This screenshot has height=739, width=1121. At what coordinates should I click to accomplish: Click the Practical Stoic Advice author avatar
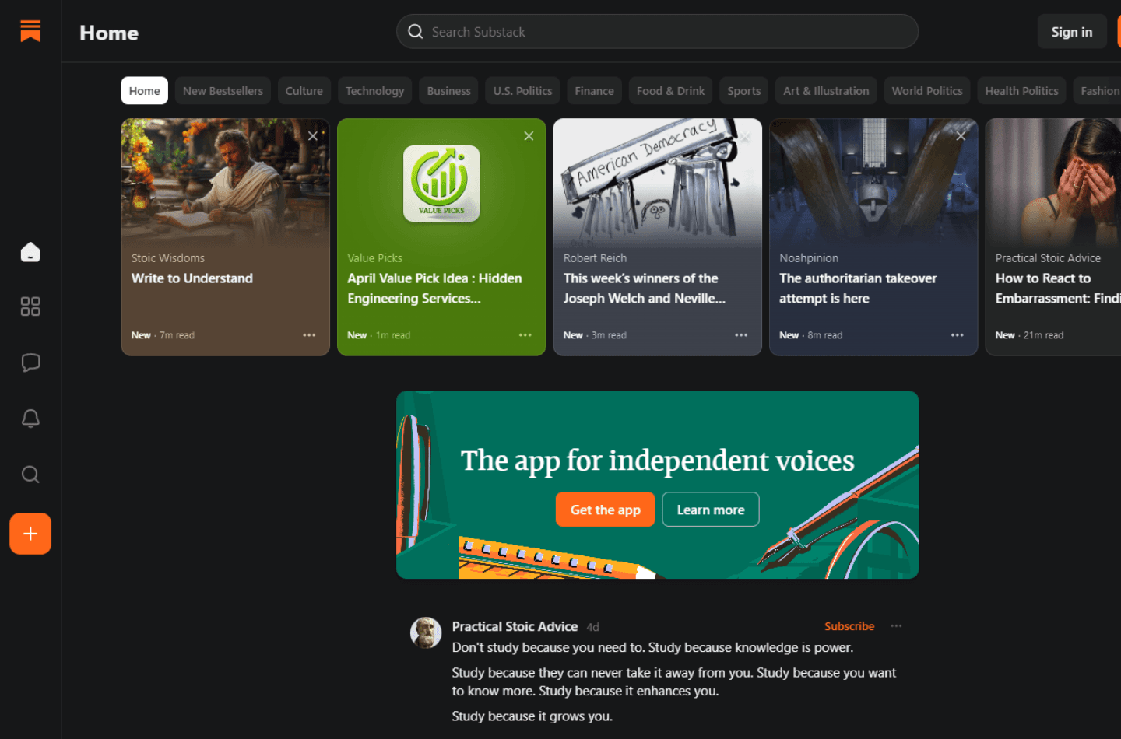426,633
